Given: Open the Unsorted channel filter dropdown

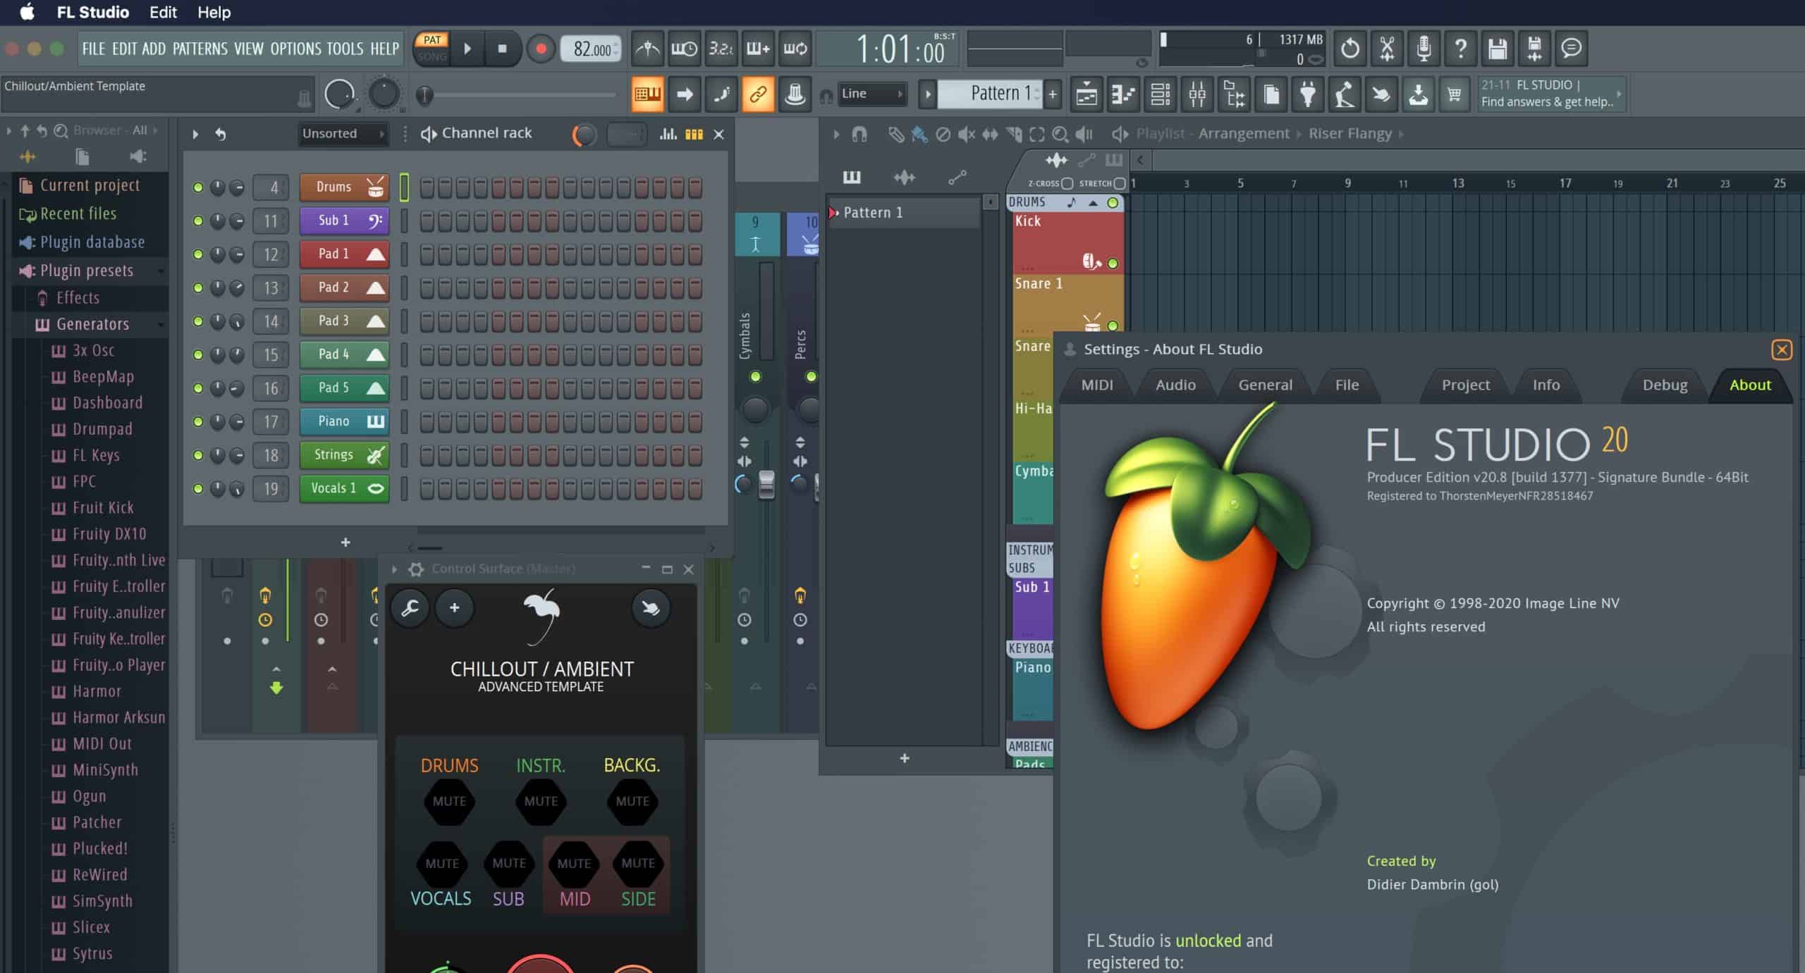Looking at the screenshot, I should (343, 134).
